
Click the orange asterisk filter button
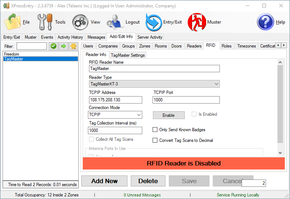pyautogui.click(x=74, y=46)
